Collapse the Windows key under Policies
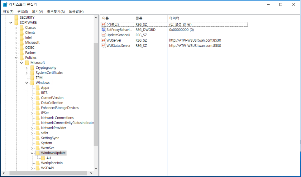Image resolution: width=301 pixels, height=177 pixels. [x=27, y=83]
